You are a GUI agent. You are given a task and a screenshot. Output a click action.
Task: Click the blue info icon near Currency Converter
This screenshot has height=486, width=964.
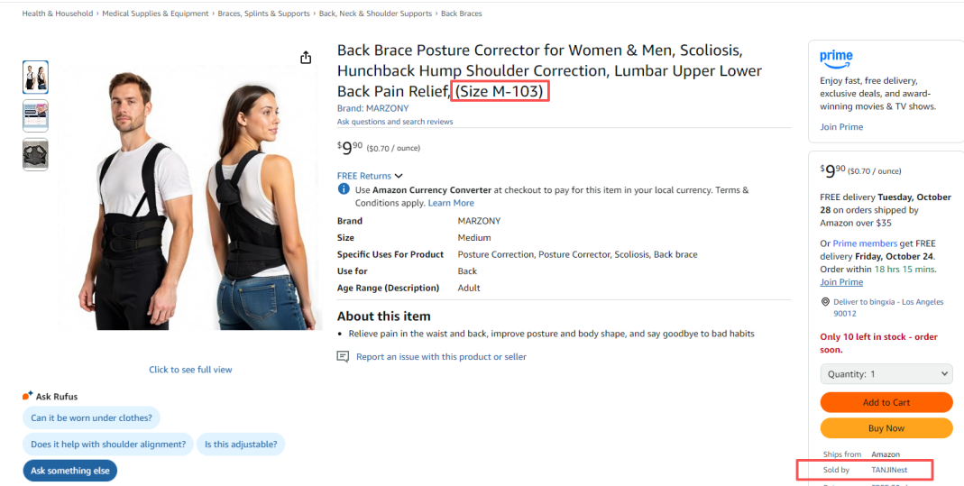tap(344, 189)
